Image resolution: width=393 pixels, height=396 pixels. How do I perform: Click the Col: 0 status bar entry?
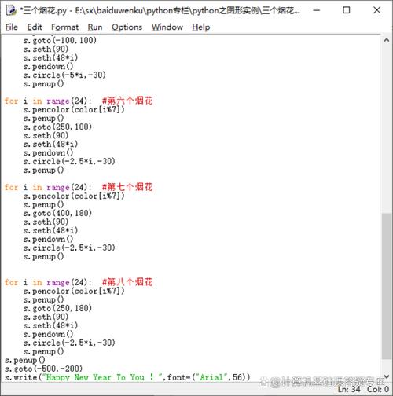click(378, 389)
